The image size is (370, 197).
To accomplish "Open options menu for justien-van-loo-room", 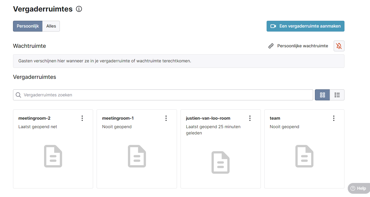I will (250, 118).
